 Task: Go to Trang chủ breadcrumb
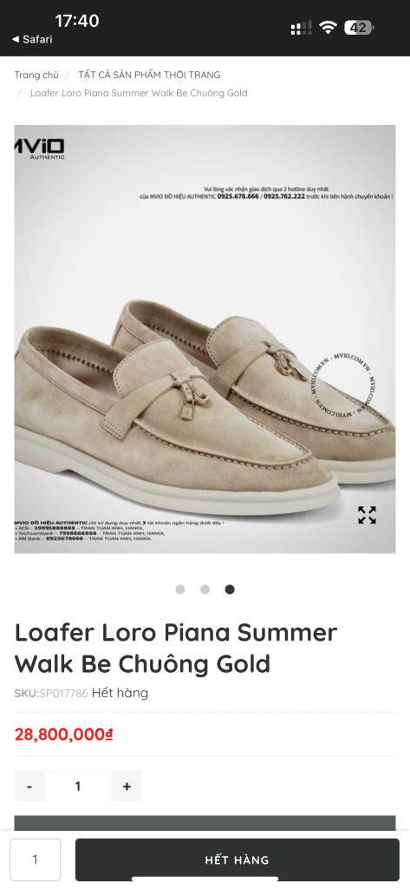[36, 75]
